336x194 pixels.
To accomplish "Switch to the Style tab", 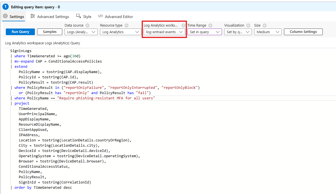I will [x=87, y=16].
